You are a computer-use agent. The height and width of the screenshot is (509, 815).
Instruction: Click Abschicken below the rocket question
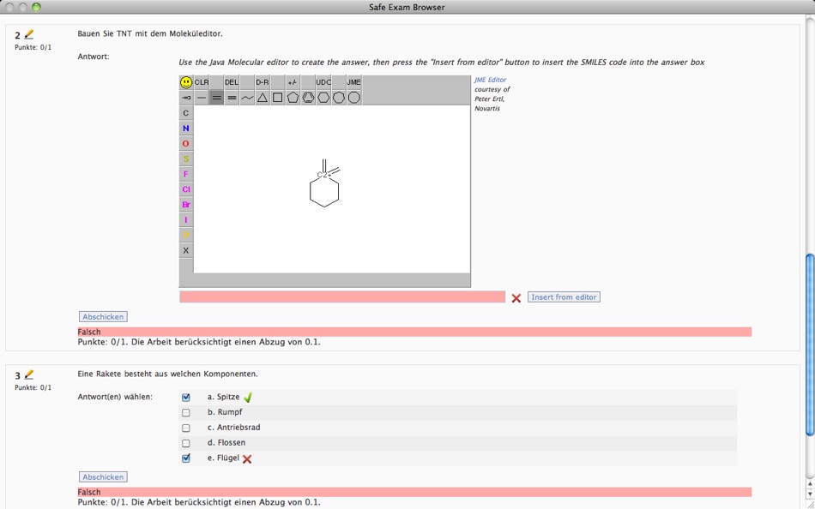pyautogui.click(x=103, y=477)
